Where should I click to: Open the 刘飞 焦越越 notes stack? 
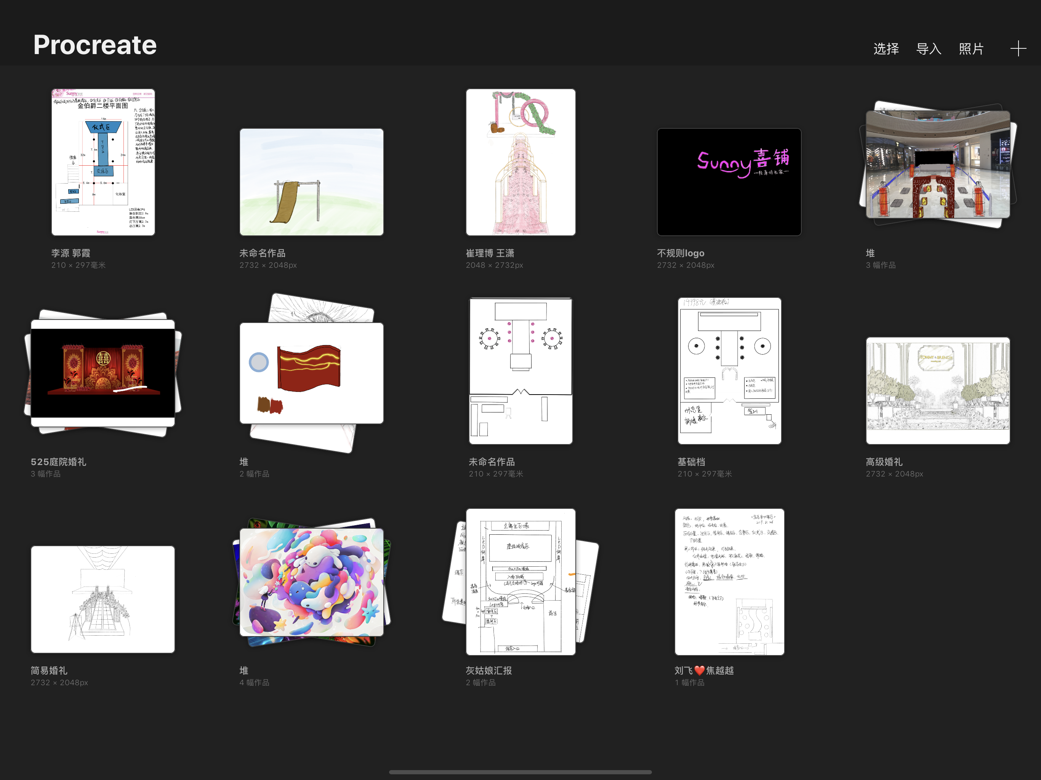coord(729,582)
